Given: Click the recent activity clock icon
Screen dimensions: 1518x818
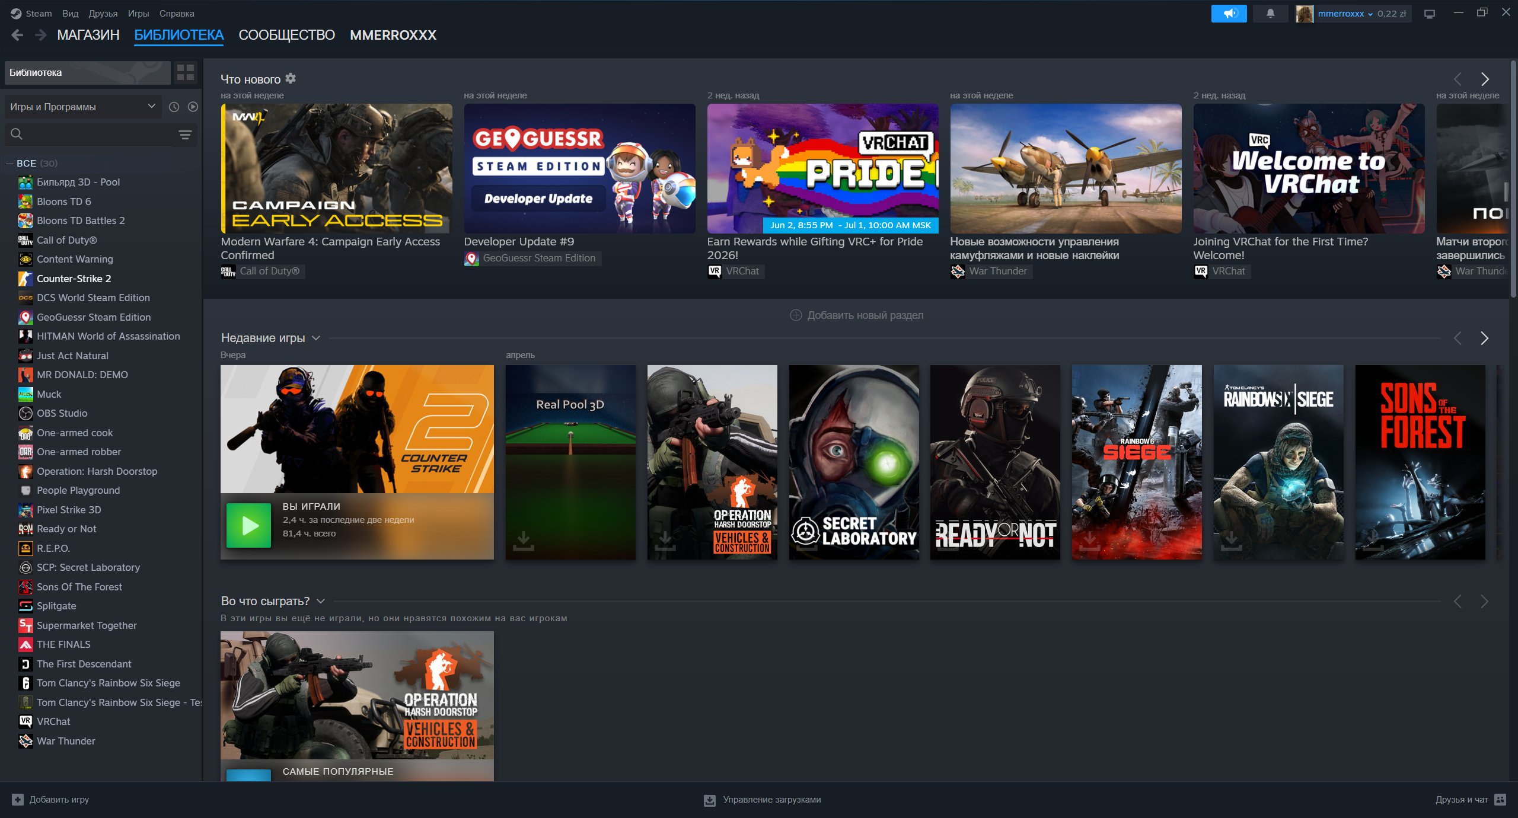Looking at the screenshot, I should click(x=174, y=107).
